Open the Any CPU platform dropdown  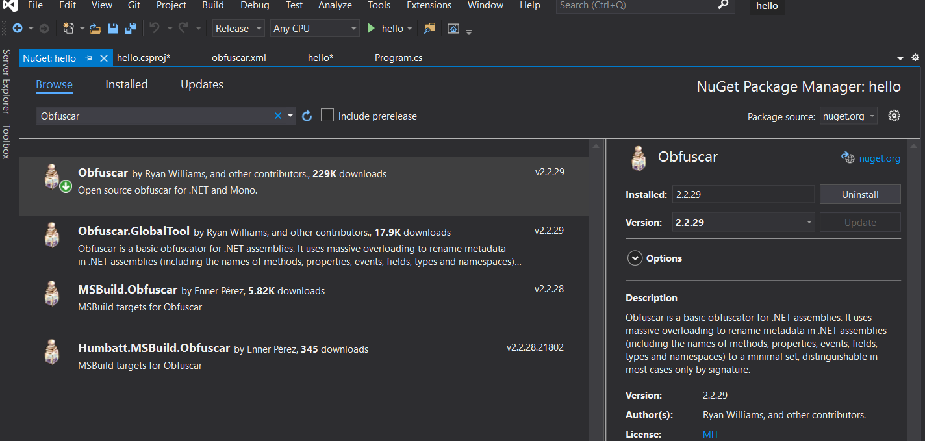click(x=314, y=29)
